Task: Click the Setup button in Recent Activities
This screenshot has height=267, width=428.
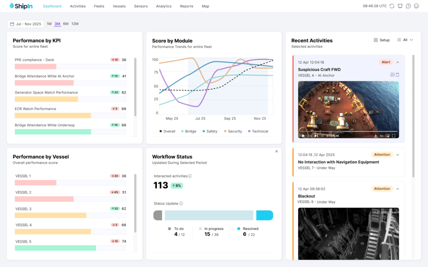Action: (x=382, y=40)
